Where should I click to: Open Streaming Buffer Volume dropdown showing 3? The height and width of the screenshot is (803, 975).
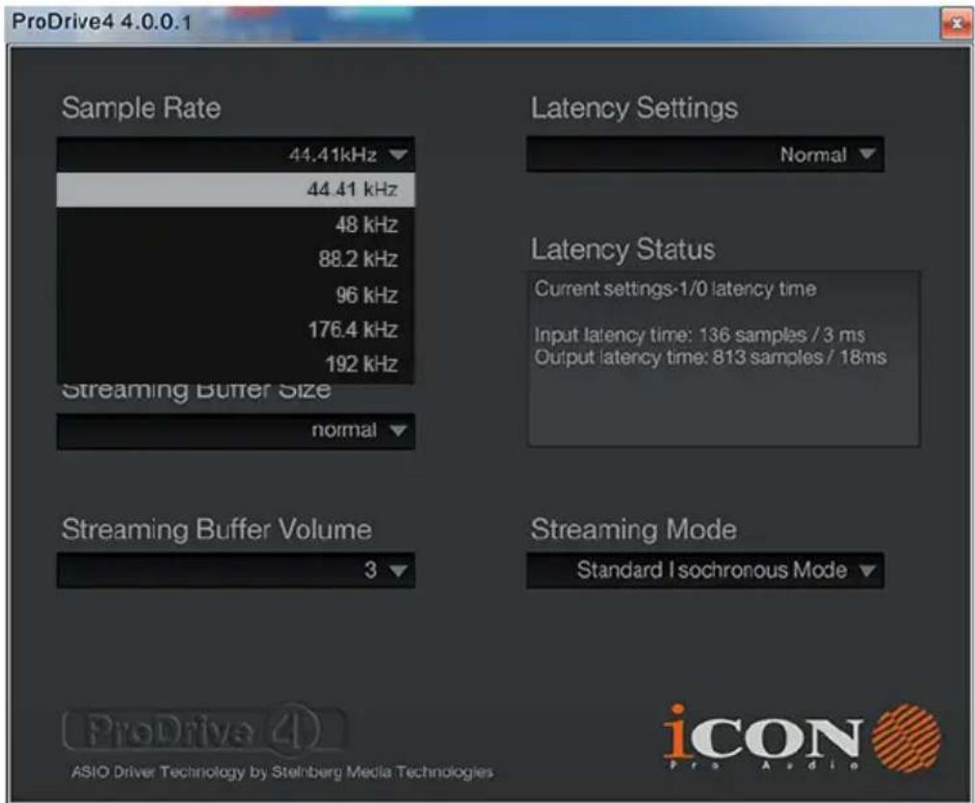(236, 570)
